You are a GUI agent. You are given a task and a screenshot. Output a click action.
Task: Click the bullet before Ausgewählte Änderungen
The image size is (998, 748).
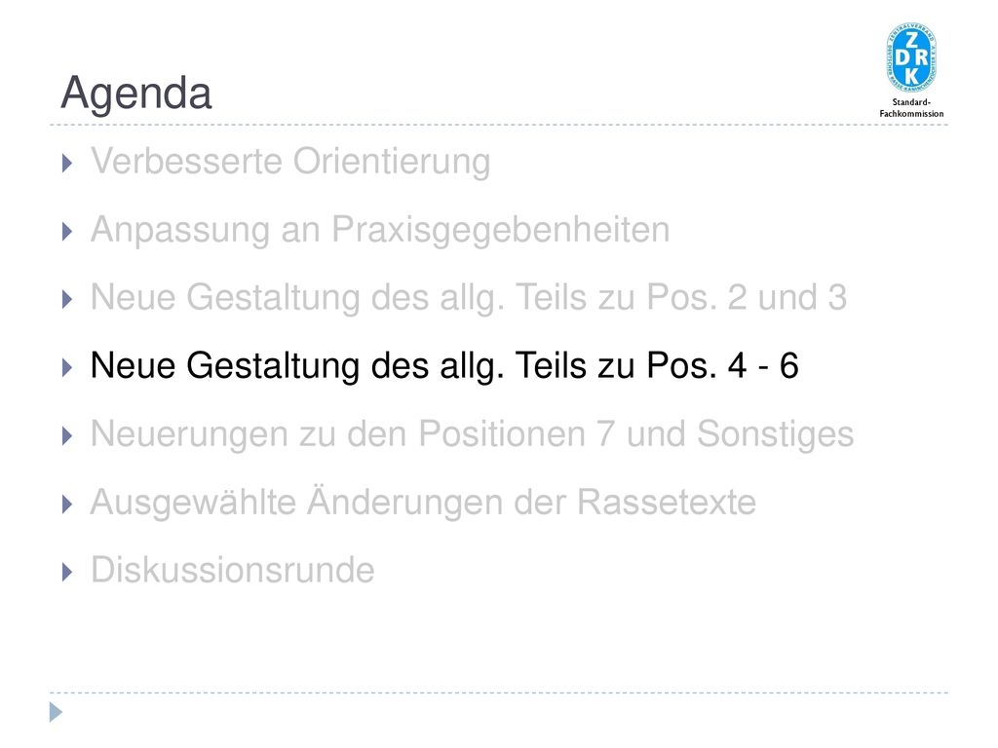pos(67,505)
